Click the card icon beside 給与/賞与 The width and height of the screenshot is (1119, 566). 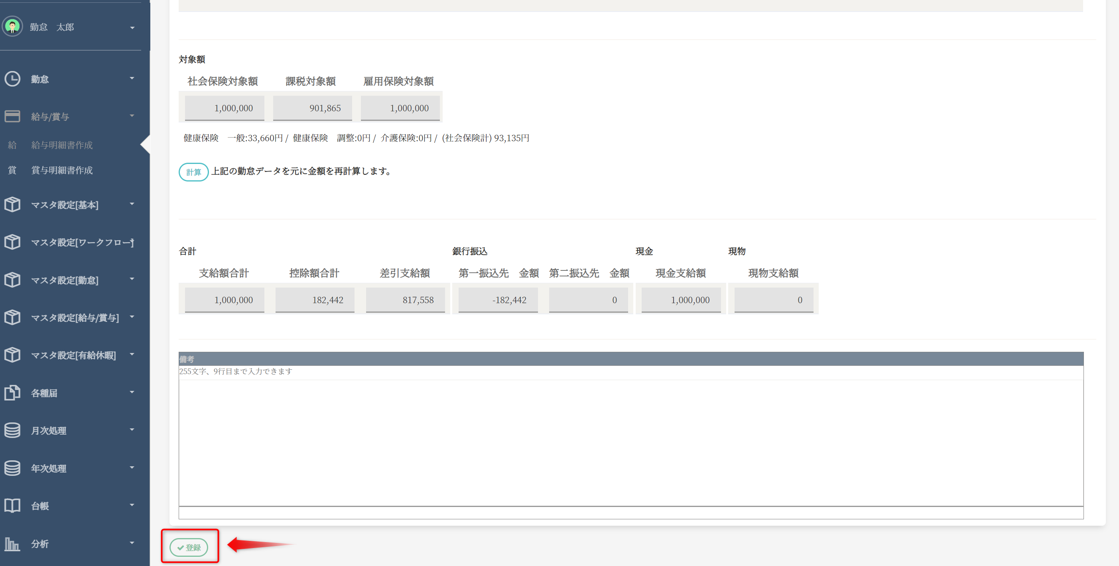point(12,116)
